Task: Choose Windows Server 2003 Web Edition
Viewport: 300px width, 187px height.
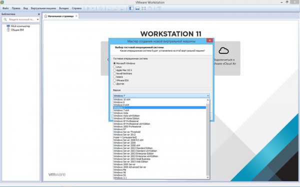Action: point(160,162)
